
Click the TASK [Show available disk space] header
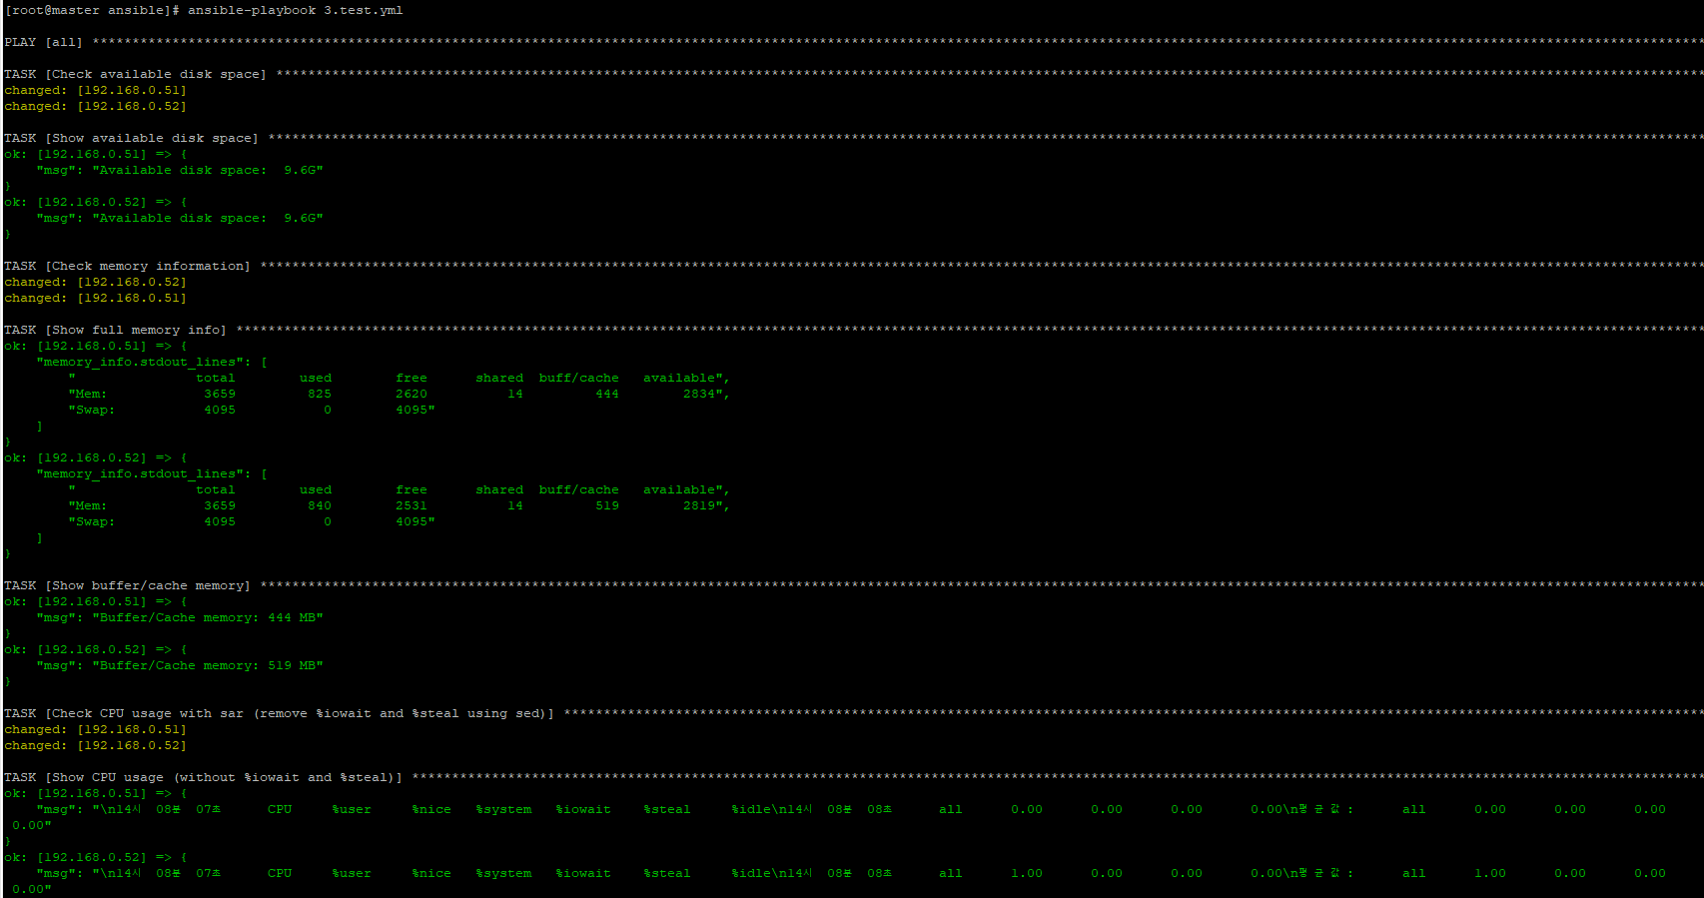(x=131, y=138)
